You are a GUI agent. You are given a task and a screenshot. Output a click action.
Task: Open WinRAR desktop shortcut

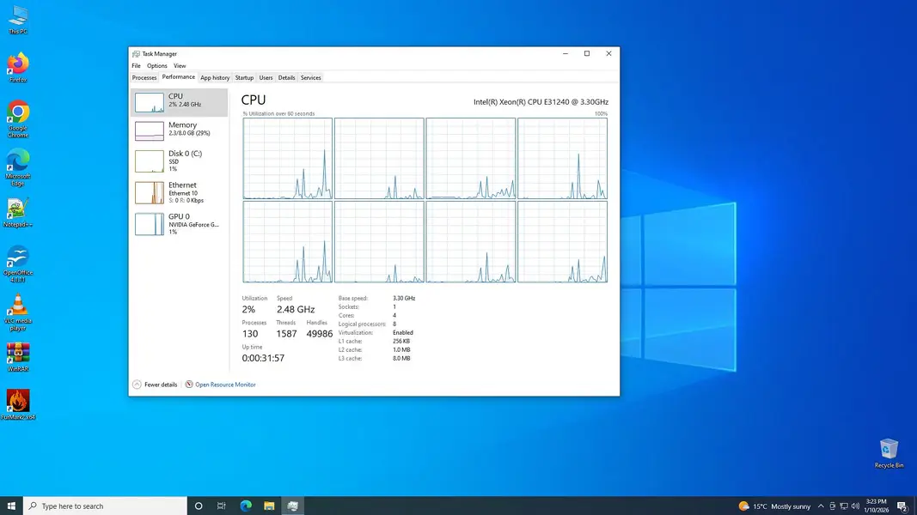[17, 357]
